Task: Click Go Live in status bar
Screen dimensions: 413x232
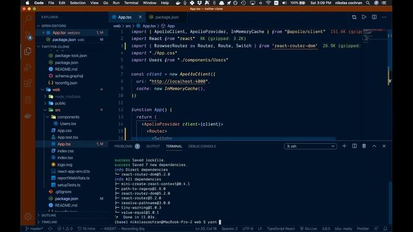Action: 308,229
